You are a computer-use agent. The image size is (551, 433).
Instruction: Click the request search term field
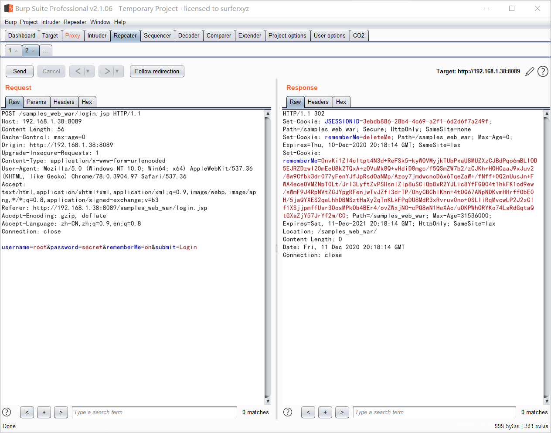pyautogui.click(x=154, y=412)
